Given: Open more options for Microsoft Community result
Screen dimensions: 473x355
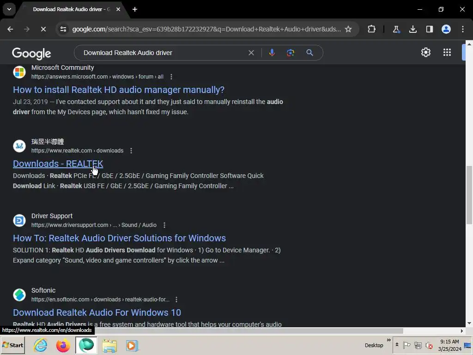Looking at the screenshot, I should (x=171, y=77).
